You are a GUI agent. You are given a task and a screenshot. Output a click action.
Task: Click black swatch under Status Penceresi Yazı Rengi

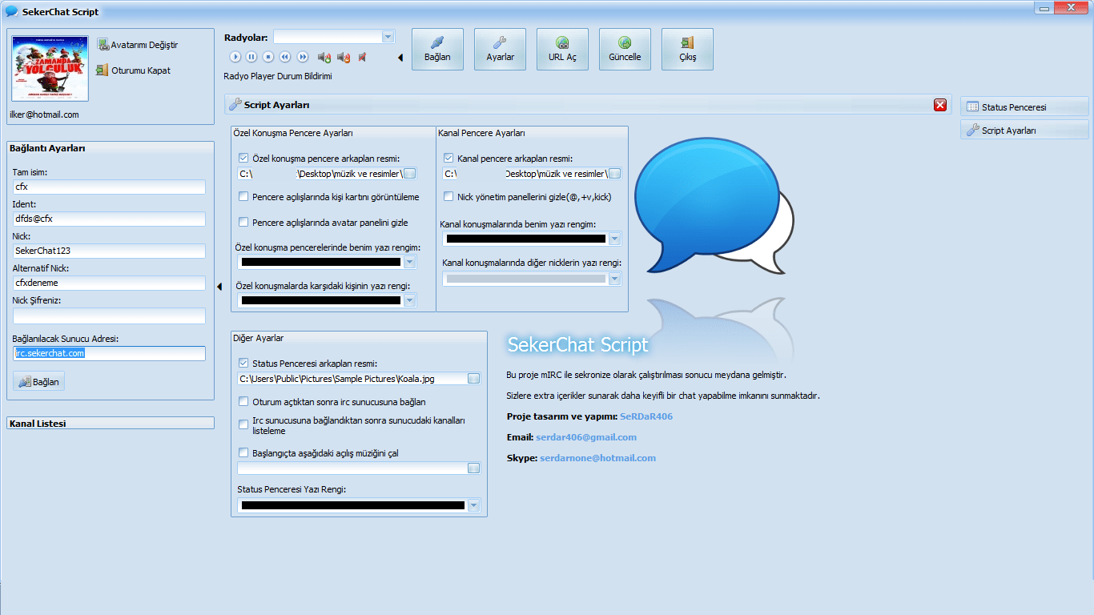coord(352,505)
